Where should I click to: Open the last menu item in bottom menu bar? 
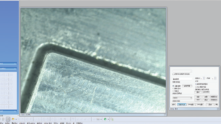79,123
